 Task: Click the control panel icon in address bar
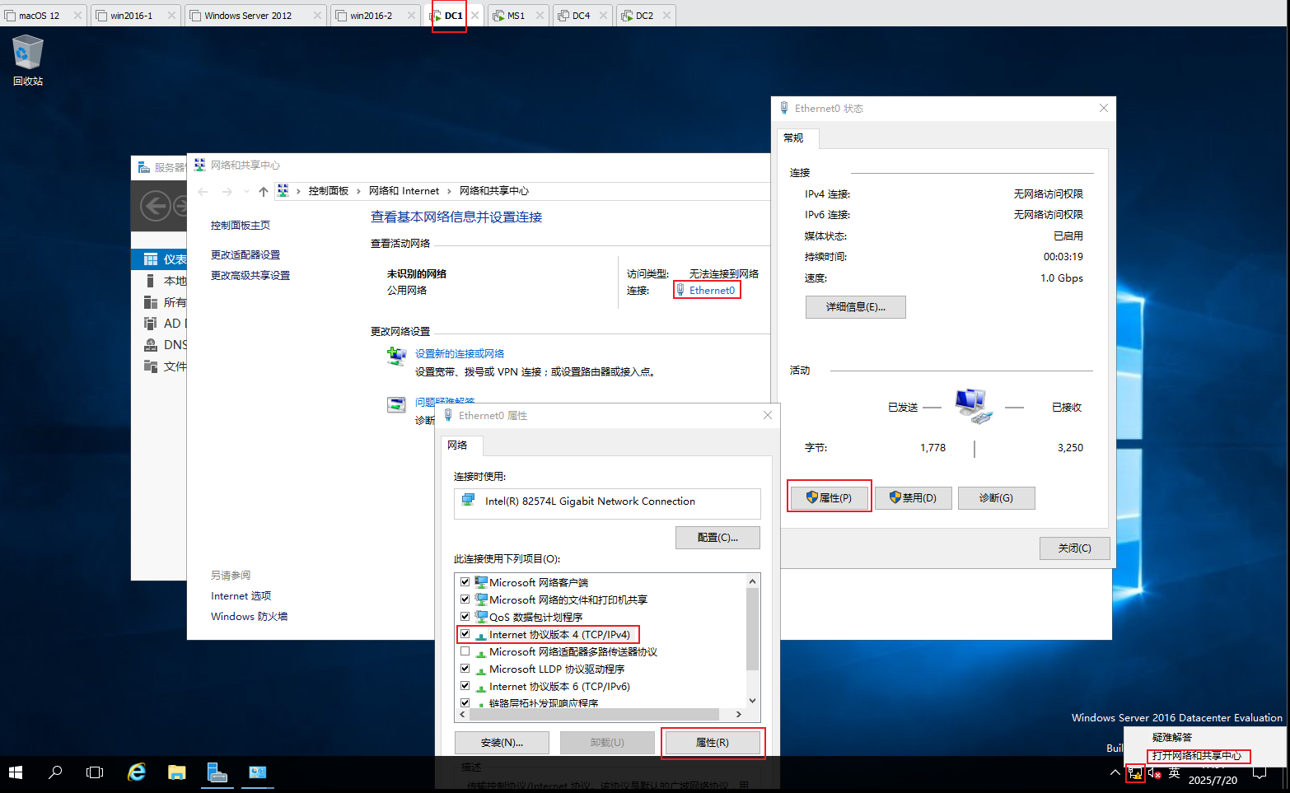click(283, 191)
